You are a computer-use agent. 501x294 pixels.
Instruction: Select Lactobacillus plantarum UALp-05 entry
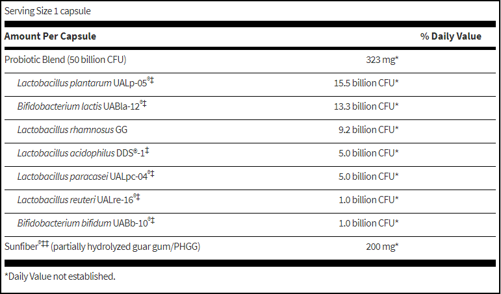(x=86, y=82)
